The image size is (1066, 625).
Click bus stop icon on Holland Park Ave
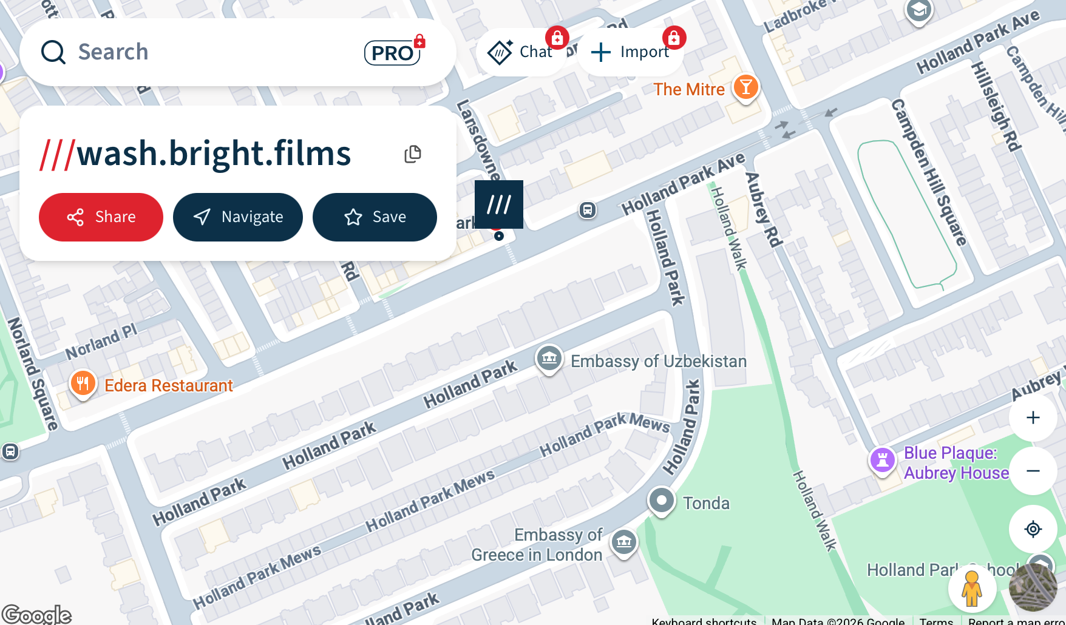tap(588, 211)
